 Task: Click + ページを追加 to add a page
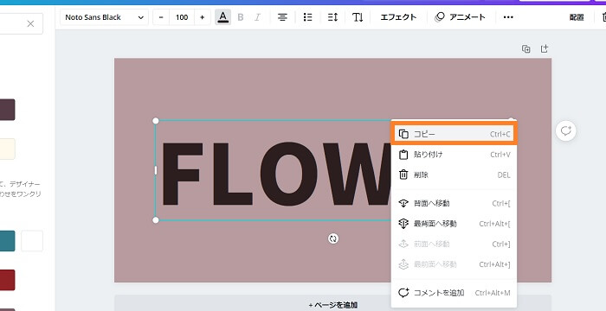tap(332, 305)
